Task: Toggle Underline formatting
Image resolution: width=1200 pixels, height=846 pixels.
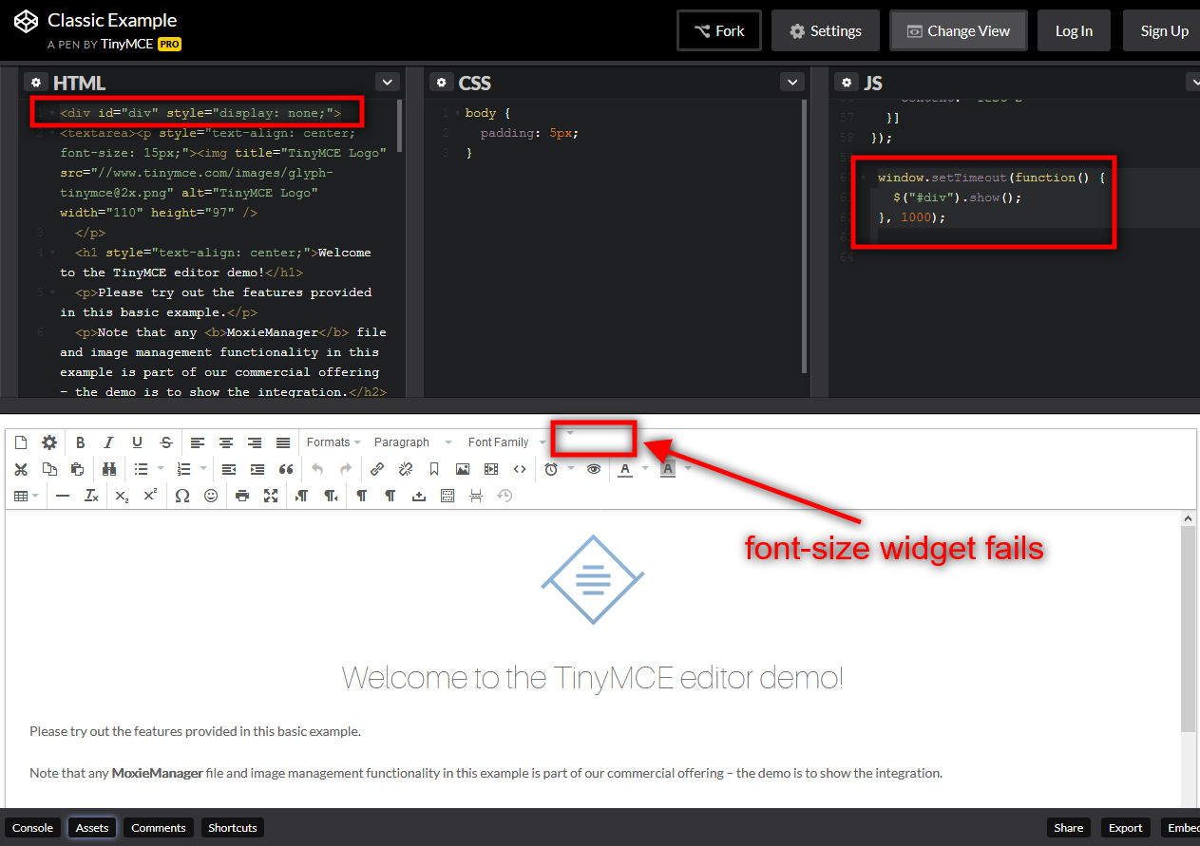Action: 138,442
